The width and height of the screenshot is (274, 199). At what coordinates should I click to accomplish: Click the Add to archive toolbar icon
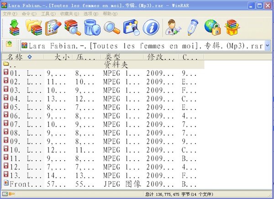click(14, 27)
